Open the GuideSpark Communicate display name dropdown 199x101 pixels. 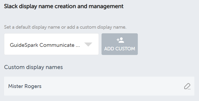(x=51, y=44)
